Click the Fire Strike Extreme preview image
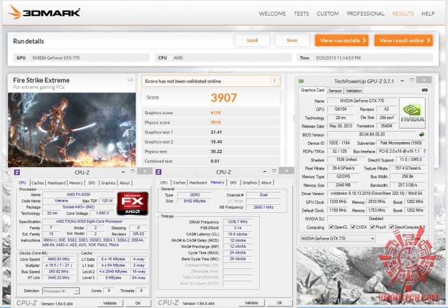 point(72,130)
